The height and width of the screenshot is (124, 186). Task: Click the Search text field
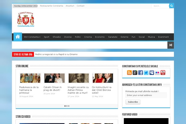(x=160, y=6)
